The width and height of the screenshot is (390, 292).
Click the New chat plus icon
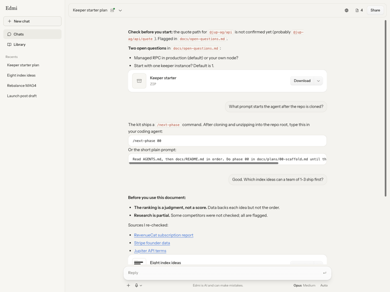tap(9, 21)
